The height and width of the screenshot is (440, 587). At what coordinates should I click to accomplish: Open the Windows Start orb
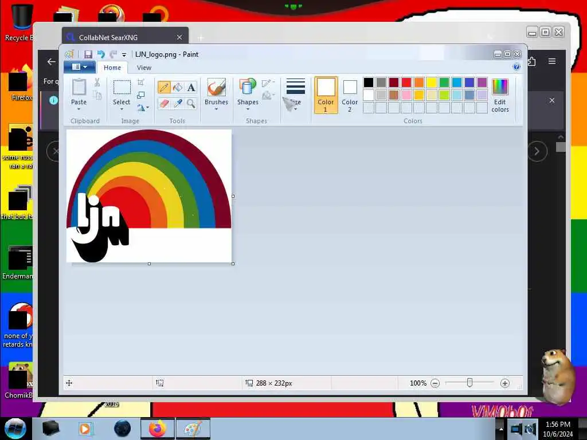[15, 429]
